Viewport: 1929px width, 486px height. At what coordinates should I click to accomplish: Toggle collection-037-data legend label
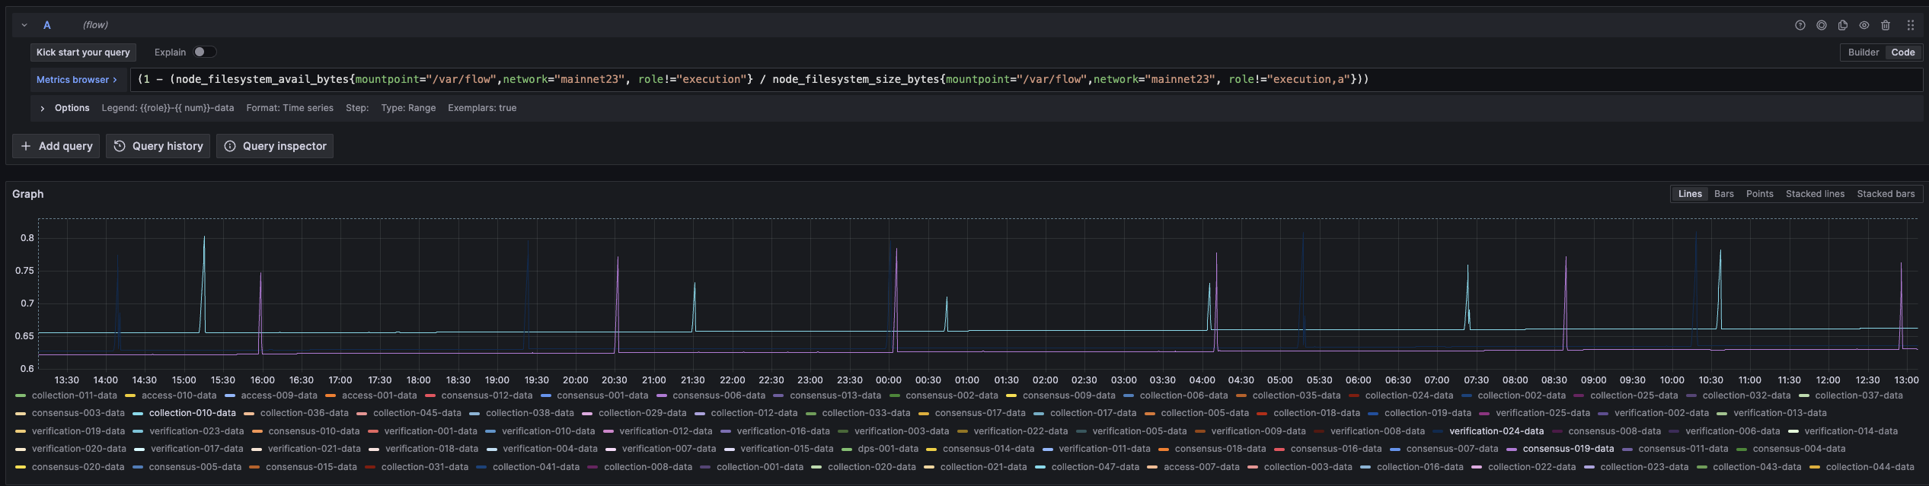point(1859,395)
